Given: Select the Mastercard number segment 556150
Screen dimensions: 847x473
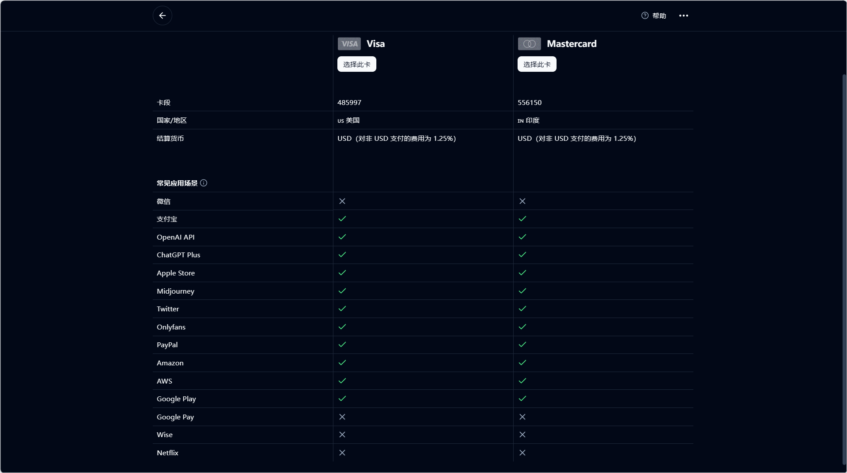Looking at the screenshot, I should coord(530,102).
